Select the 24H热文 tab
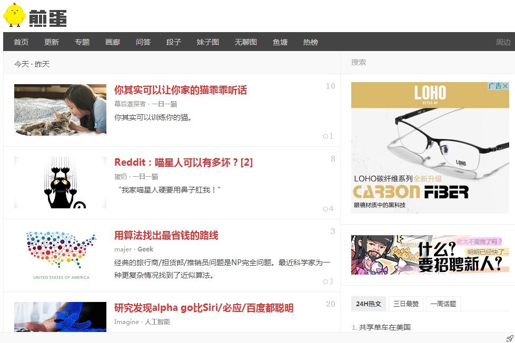Image resolution: width=515 pixels, height=343 pixels. pos(369,304)
